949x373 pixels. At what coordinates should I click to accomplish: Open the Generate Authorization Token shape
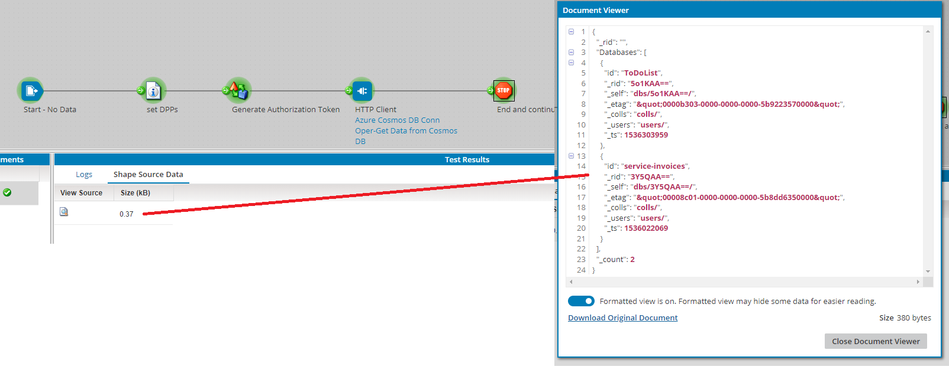coord(238,90)
